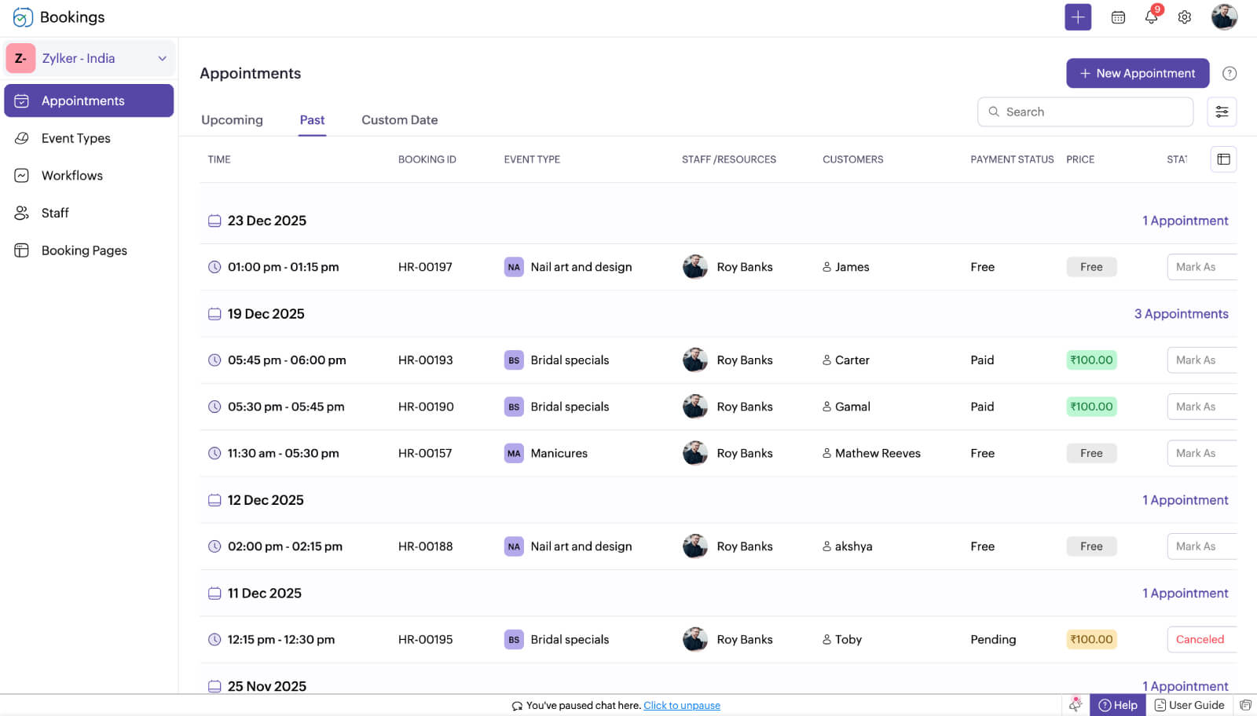
Task: Select Staff in the left sidebar
Action: point(22,213)
